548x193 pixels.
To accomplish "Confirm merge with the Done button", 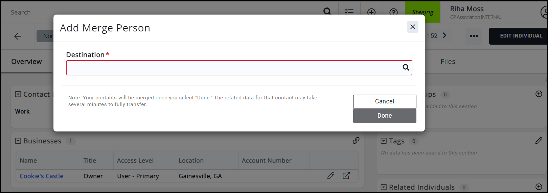I will (385, 116).
